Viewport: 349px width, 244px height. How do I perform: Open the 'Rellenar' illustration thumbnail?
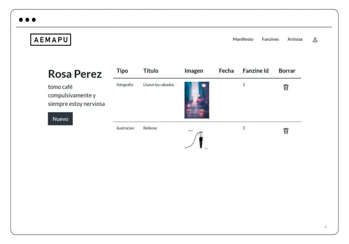point(196,139)
